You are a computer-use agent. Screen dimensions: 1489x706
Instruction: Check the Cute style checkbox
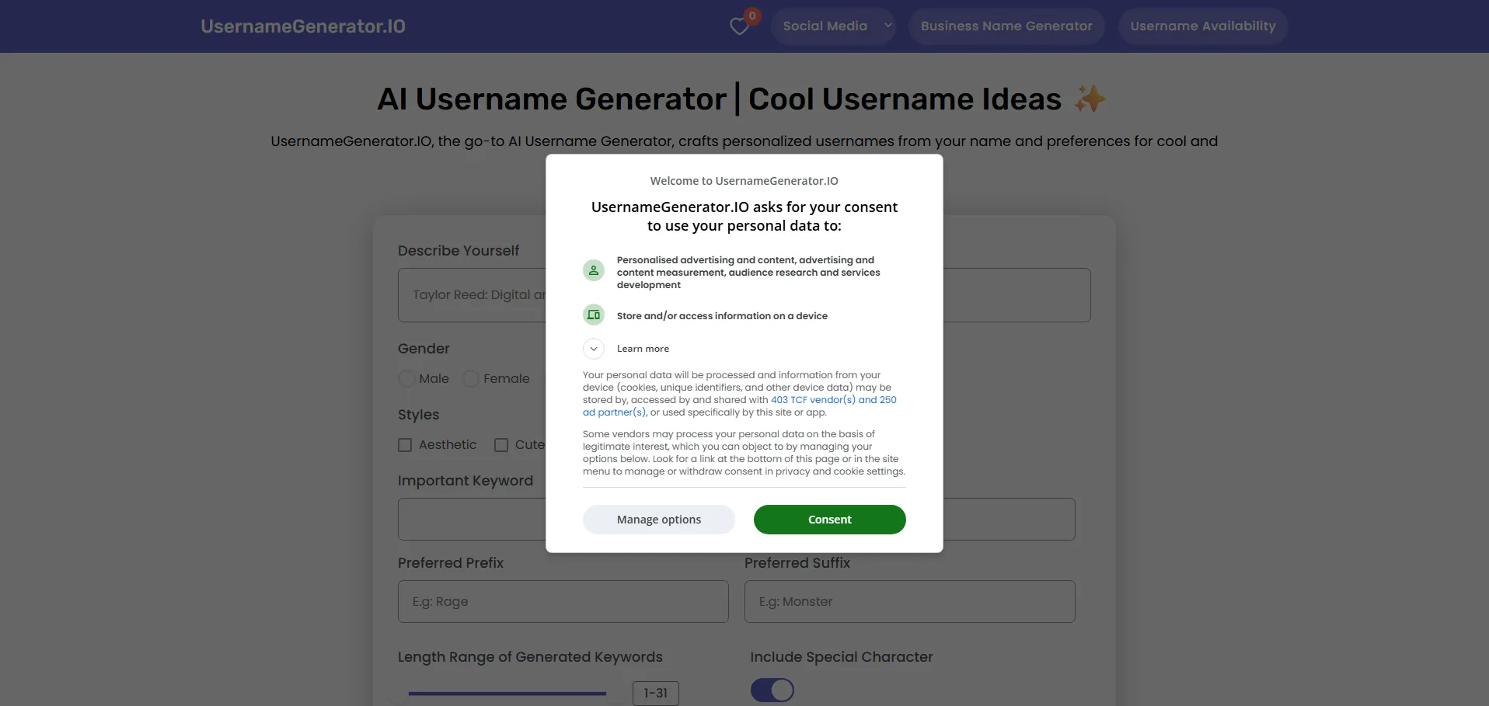pos(501,445)
